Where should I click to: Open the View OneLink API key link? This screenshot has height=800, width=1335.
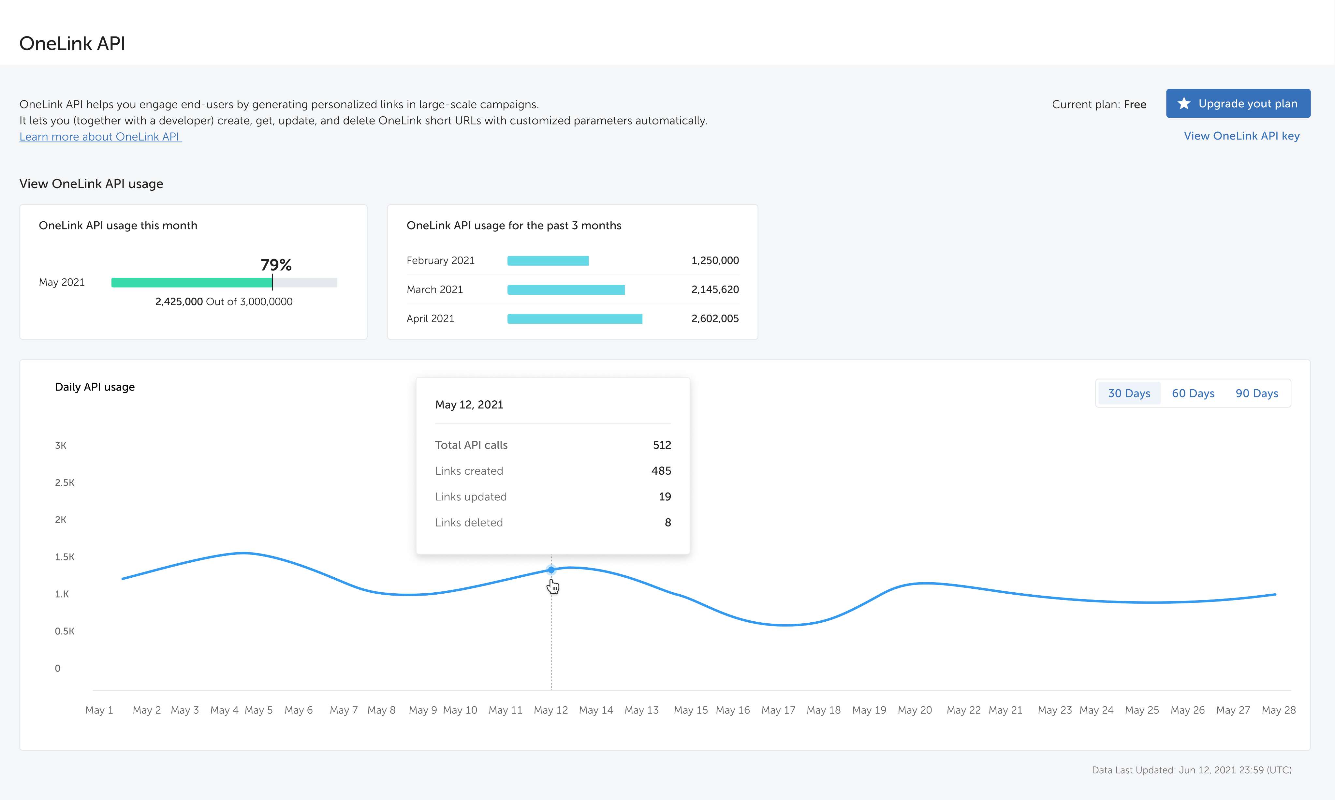(x=1241, y=136)
